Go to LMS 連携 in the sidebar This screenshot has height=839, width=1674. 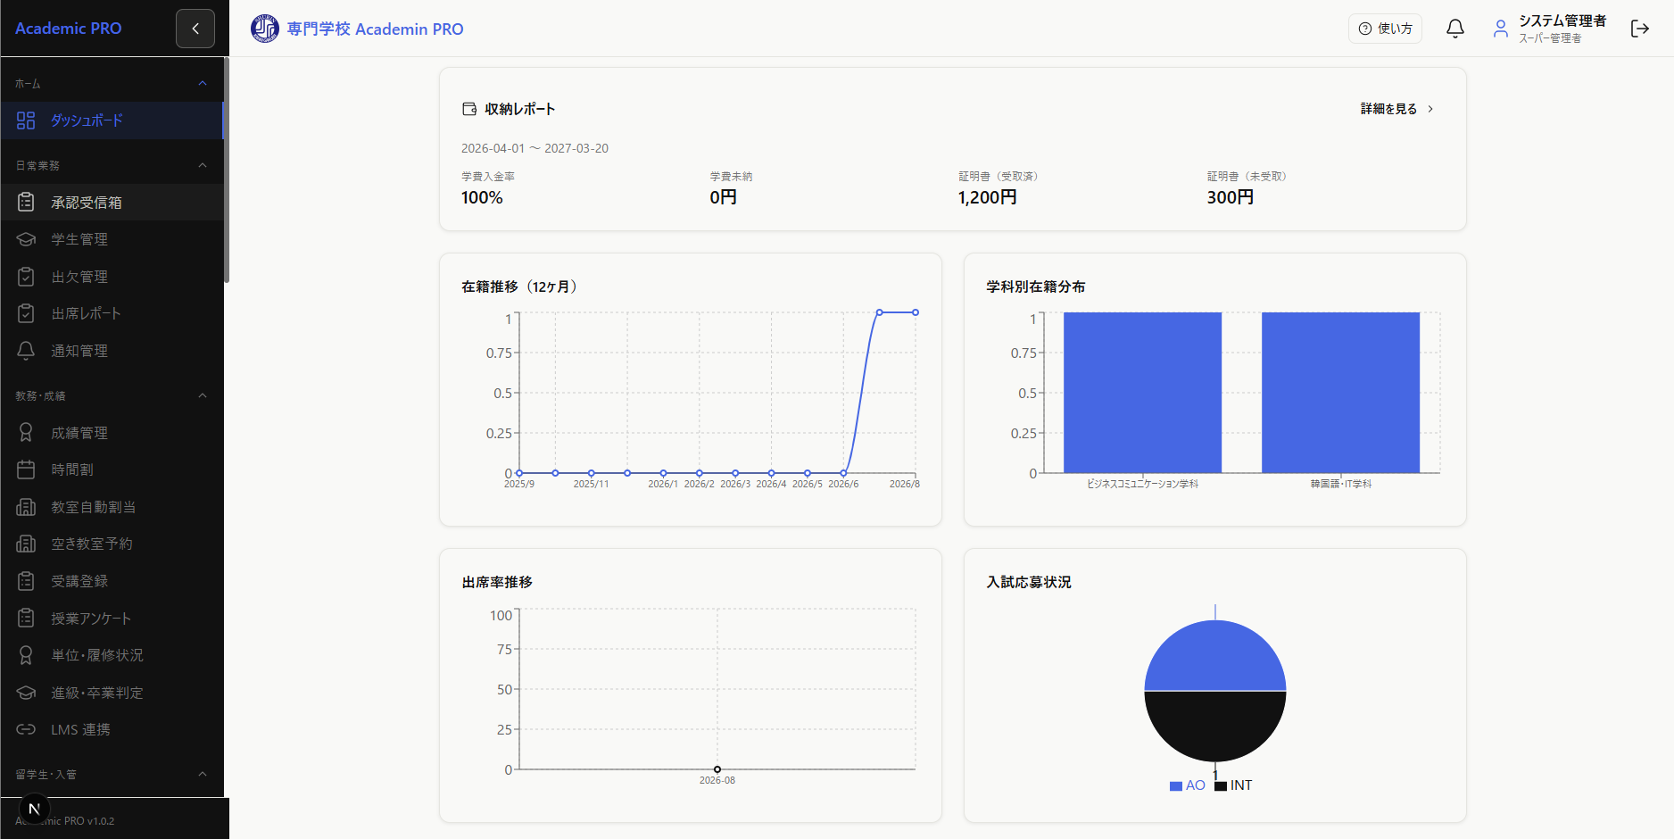pos(112,729)
